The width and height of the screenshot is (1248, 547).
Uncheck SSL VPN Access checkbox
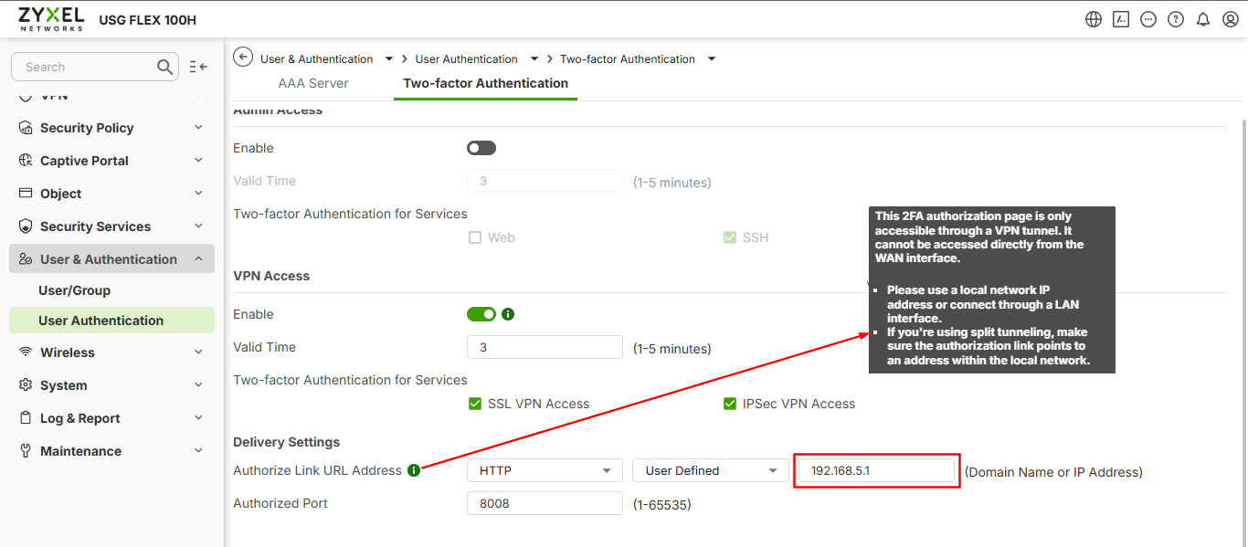[475, 404]
